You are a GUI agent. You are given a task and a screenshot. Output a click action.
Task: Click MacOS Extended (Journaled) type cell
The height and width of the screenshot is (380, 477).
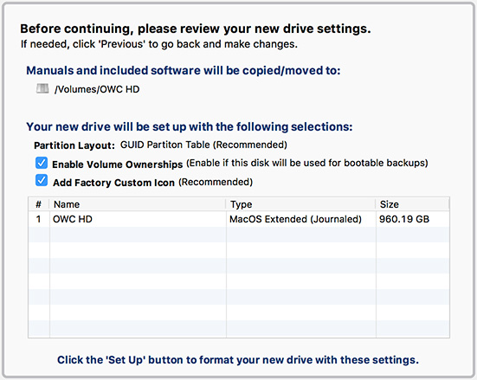(x=295, y=219)
